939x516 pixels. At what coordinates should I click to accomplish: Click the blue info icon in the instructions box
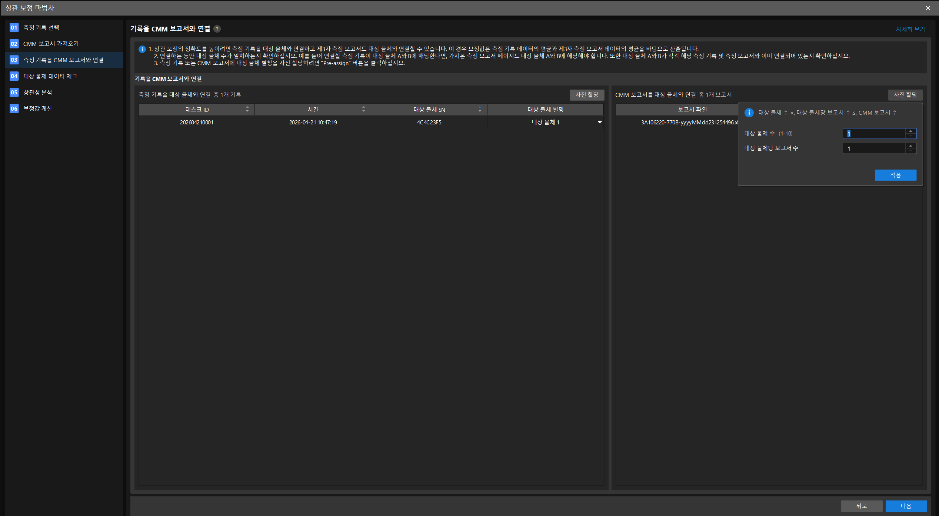pos(142,49)
